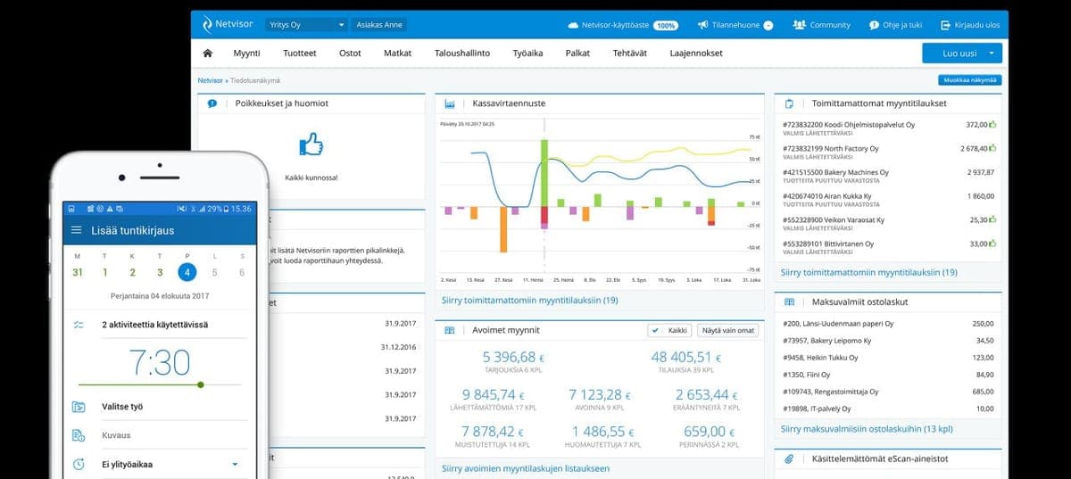Open the Taloushallinto menu
The image size is (1071, 479).
click(462, 54)
